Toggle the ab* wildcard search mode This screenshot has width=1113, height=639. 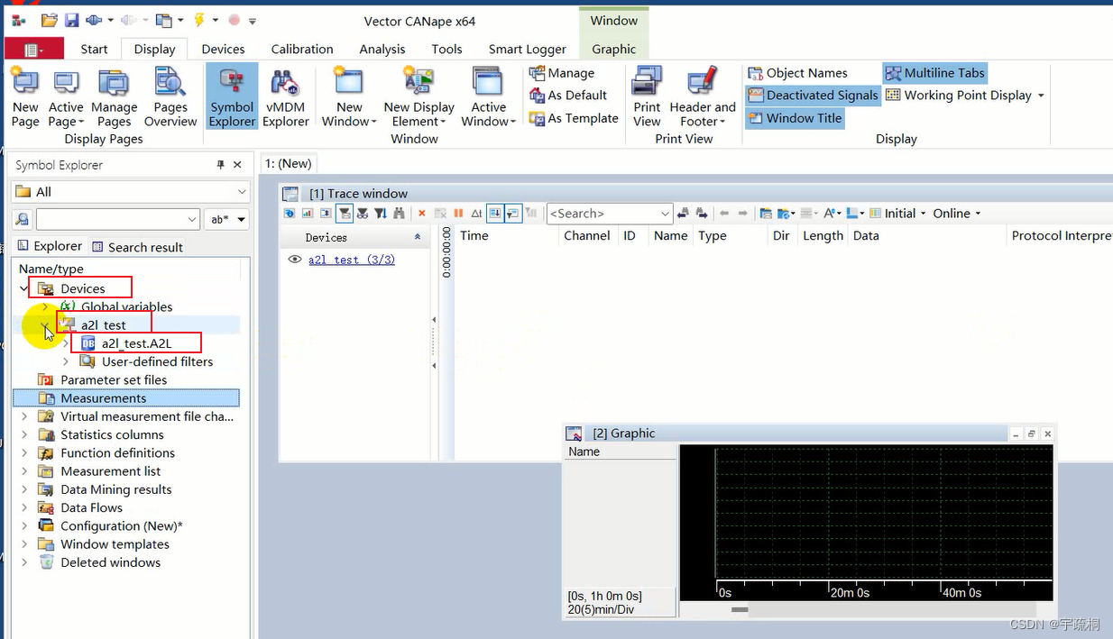coord(226,219)
